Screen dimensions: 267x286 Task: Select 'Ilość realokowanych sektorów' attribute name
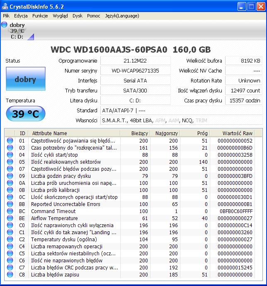tap(66, 162)
